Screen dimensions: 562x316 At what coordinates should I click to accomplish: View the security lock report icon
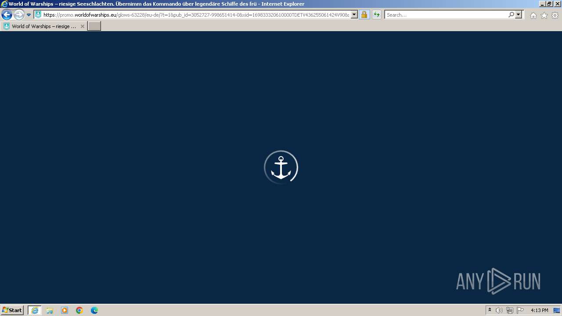pos(364,14)
